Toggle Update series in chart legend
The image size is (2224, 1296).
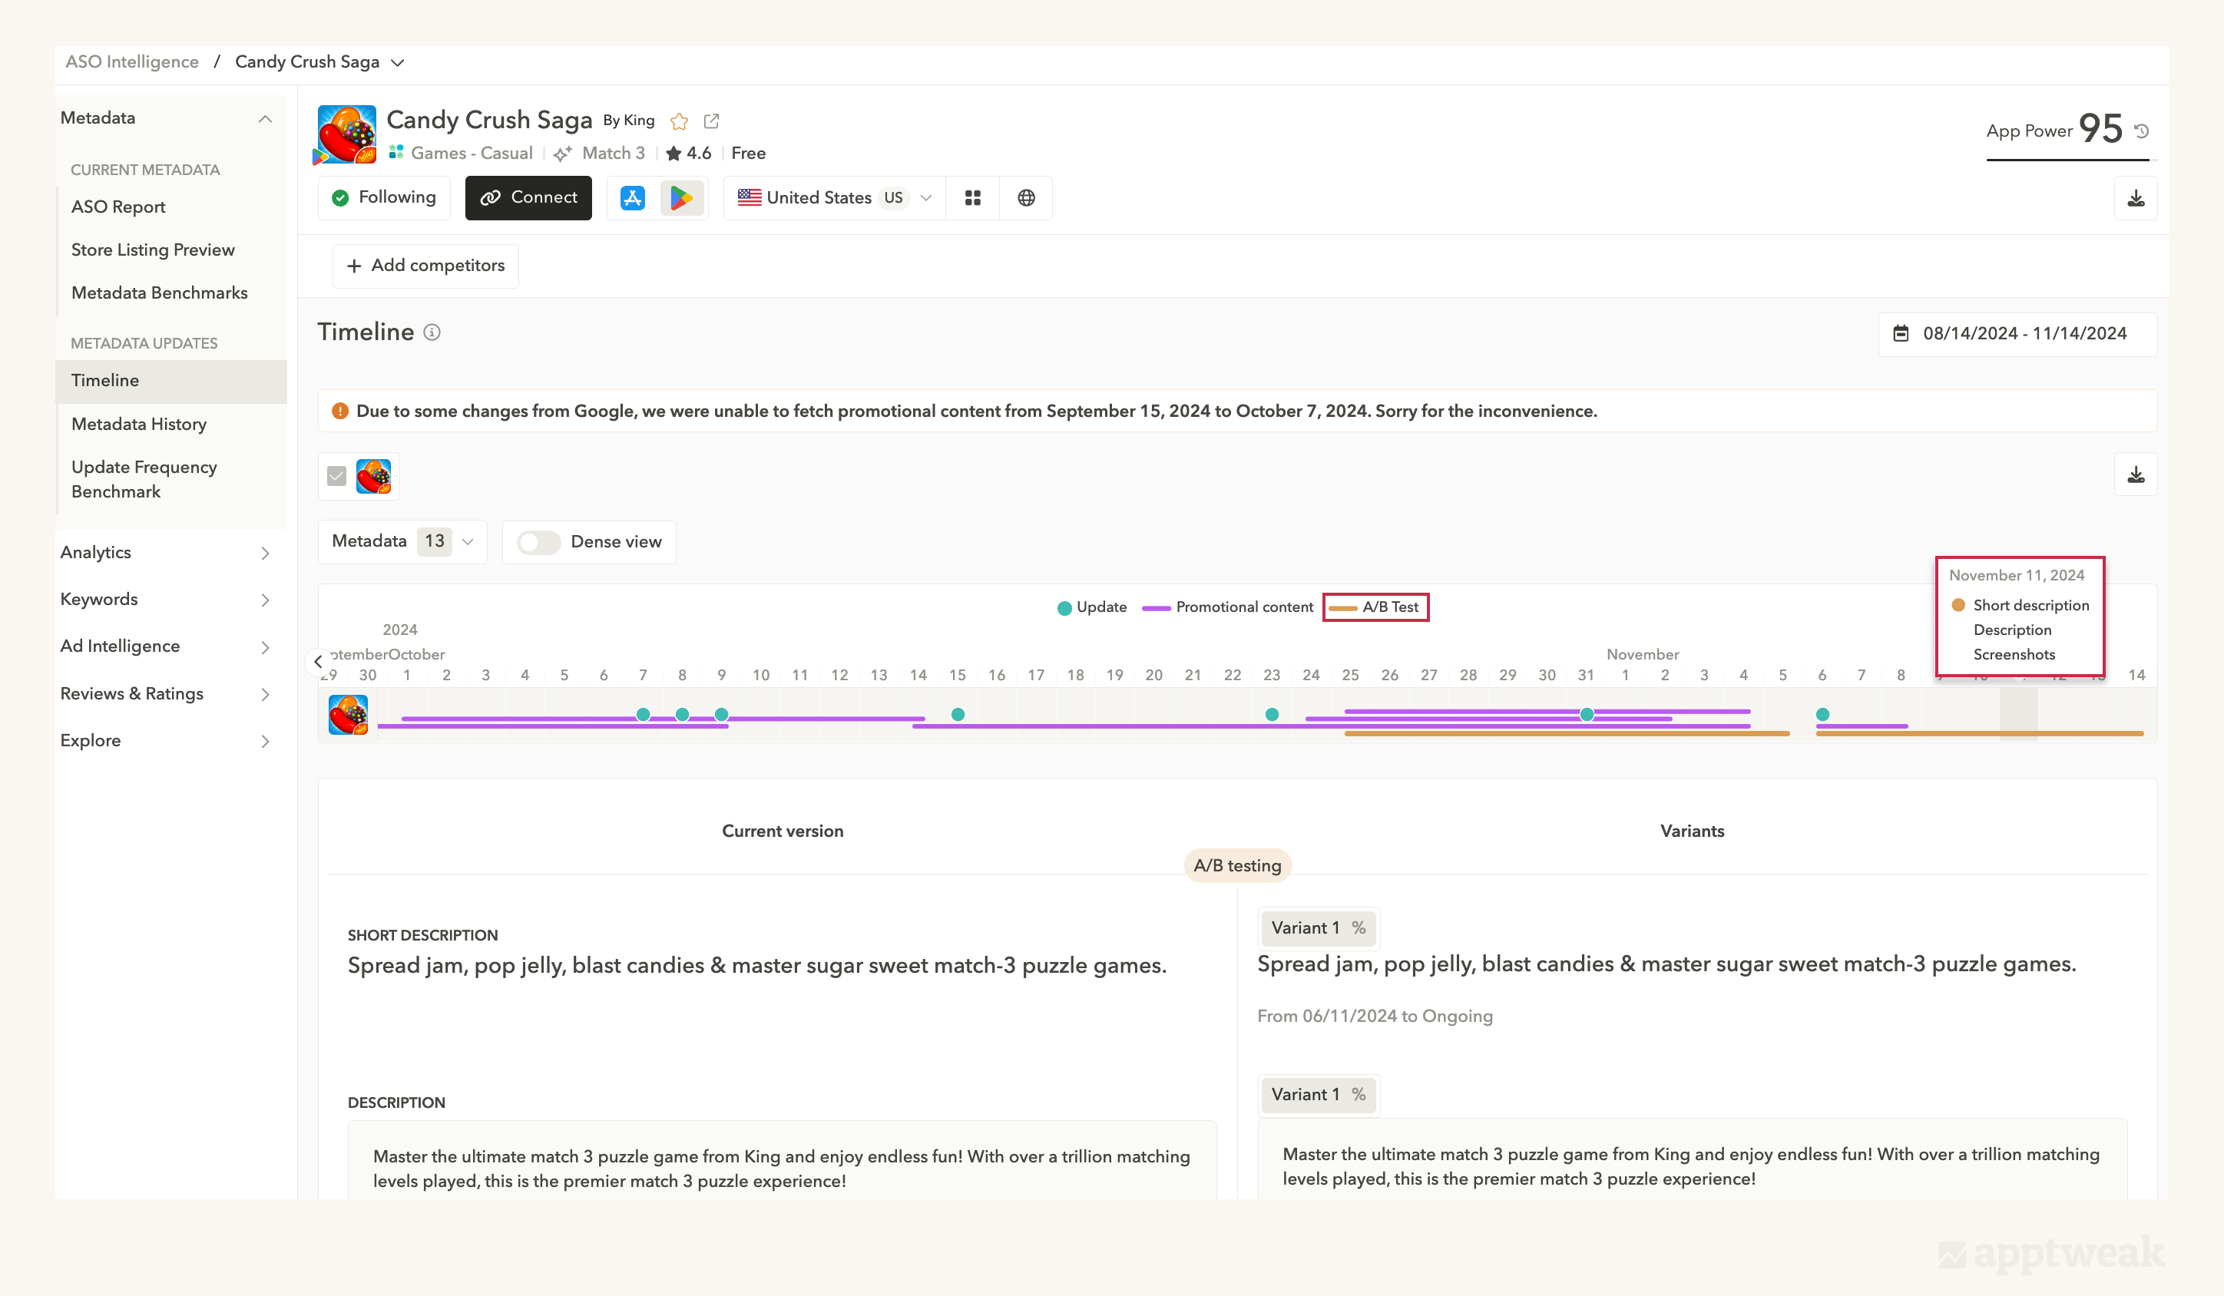click(1092, 607)
